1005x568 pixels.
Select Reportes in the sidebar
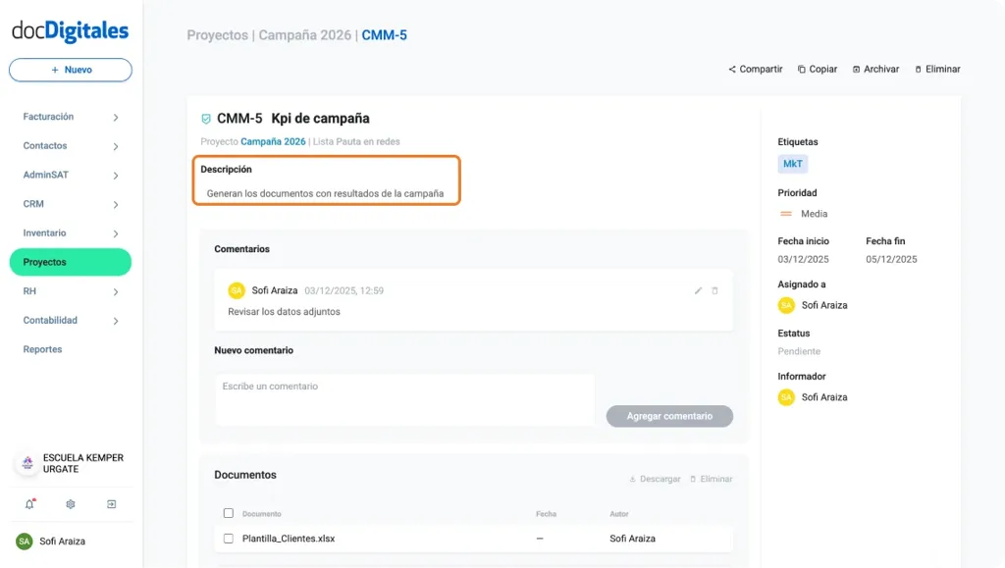tap(42, 349)
